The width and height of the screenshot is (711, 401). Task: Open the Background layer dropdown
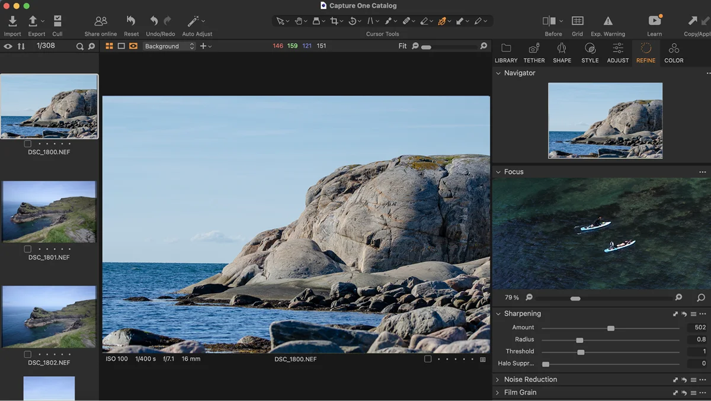tap(169, 46)
